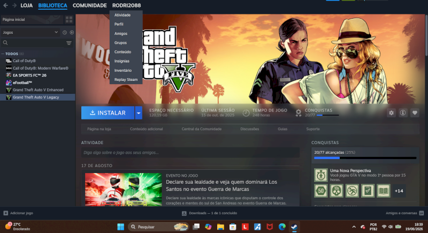Open advanced filters icon in search bar
This screenshot has width=428, height=233.
[69, 43]
